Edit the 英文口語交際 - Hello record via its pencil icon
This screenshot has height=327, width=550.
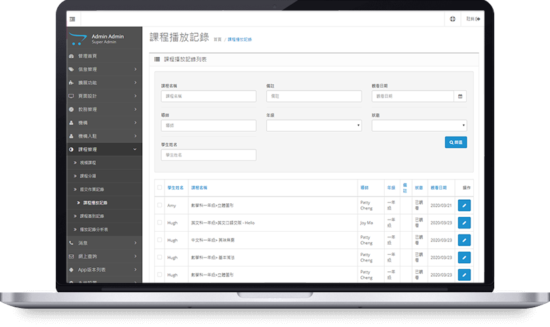pos(464,222)
